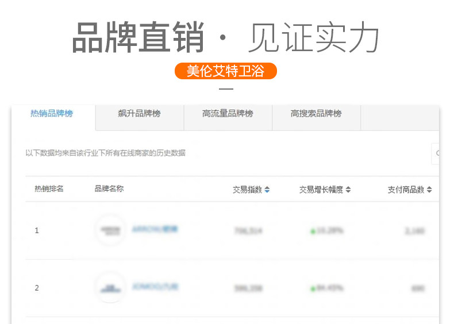Sort by 交易指数 arrow icon
The height and width of the screenshot is (324, 454).
267,190
